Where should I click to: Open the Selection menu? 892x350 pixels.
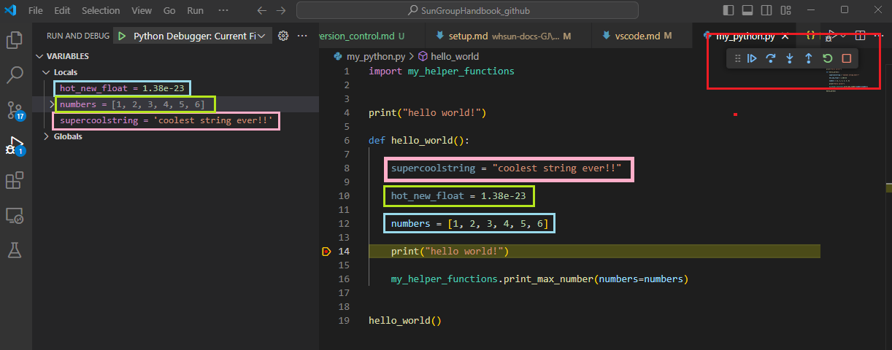coord(101,11)
